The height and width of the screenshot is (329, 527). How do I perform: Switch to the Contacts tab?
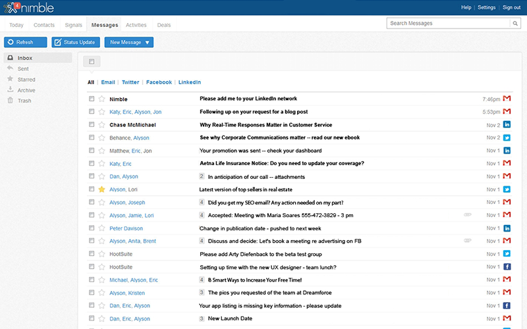(x=44, y=25)
